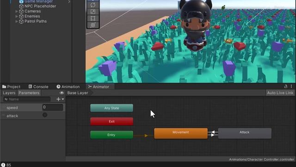Screen dimensions: 296x167
Task: Click the error count 85 in status bar
Action: click(9, 165)
